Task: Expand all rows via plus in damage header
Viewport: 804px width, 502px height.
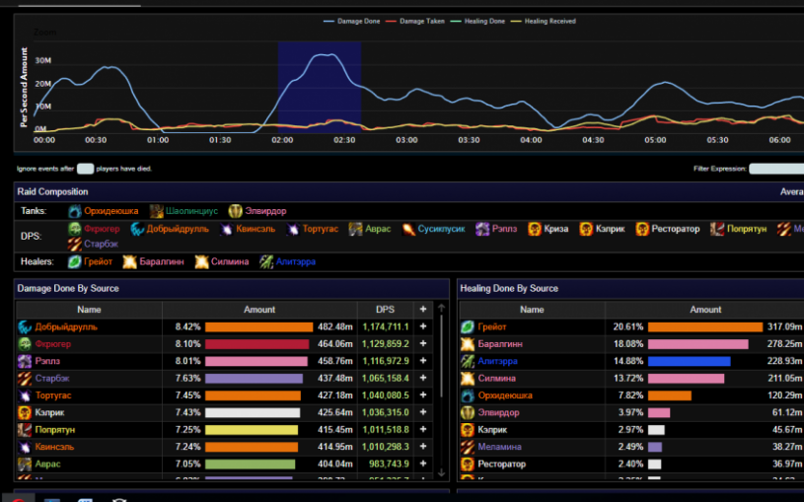Action: [423, 309]
